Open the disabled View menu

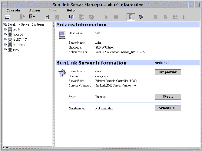click(53, 10)
